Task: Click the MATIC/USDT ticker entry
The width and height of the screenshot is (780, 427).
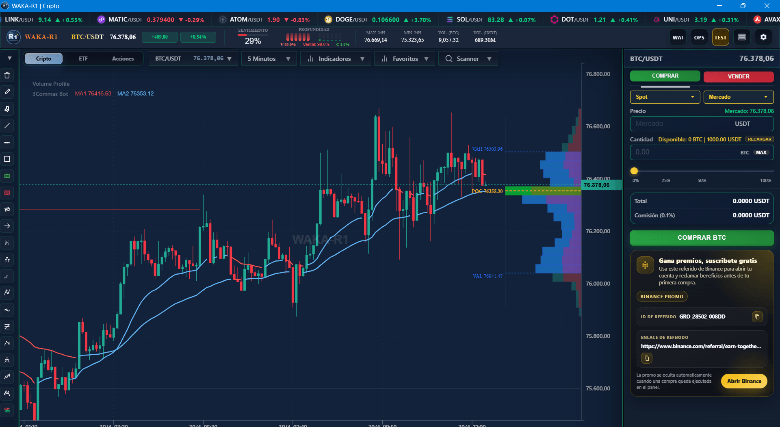Action: click(x=151, y=20)
